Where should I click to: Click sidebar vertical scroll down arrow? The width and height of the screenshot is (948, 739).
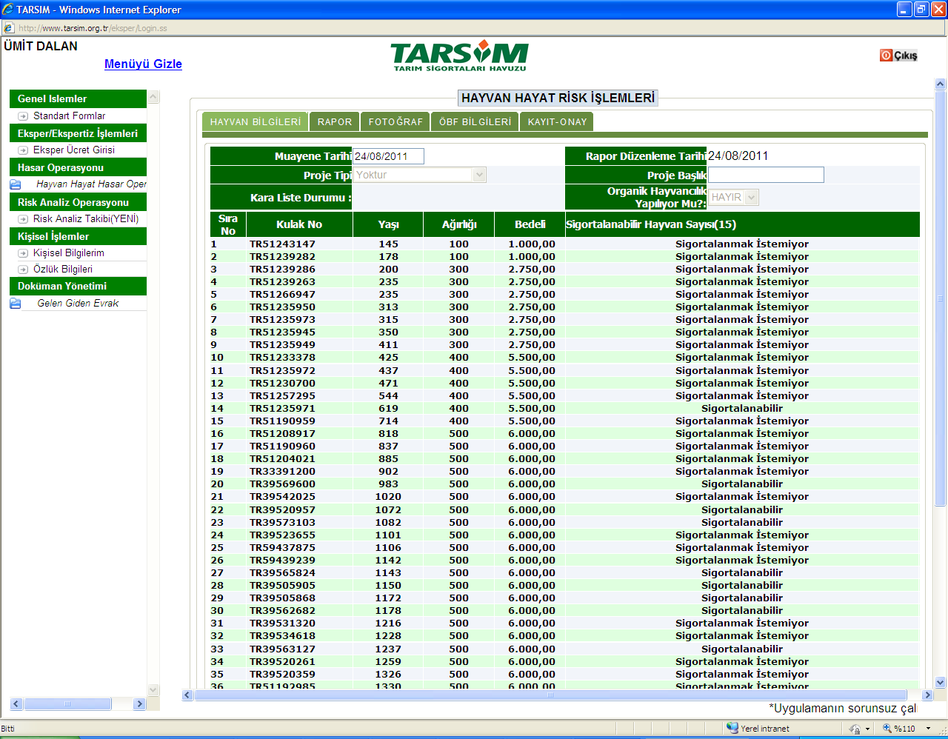coord(153,690)
